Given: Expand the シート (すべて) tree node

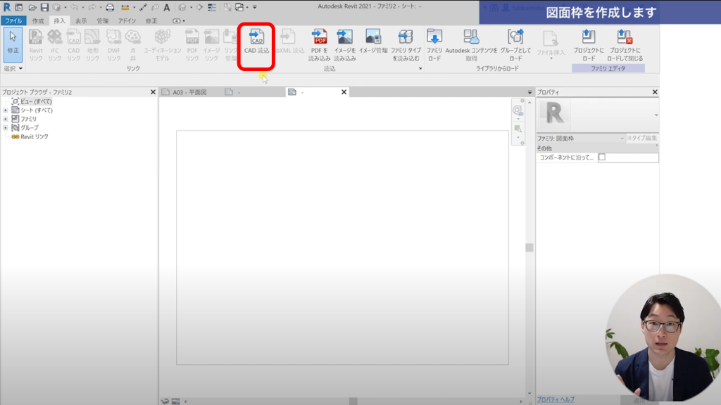Looking at the screenshot, I should click(x=6, y=110).
